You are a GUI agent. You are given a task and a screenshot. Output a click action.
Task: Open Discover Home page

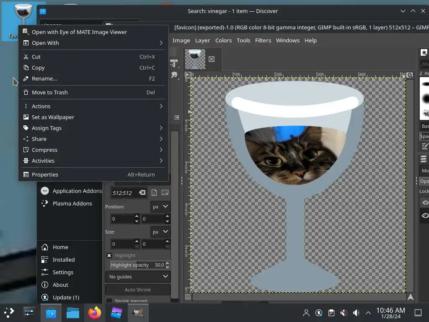tap(70, 247)
